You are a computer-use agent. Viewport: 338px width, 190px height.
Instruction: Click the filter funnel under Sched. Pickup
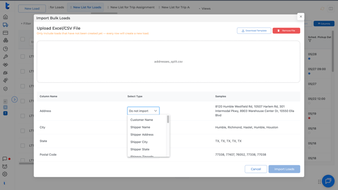pos(310,41)
